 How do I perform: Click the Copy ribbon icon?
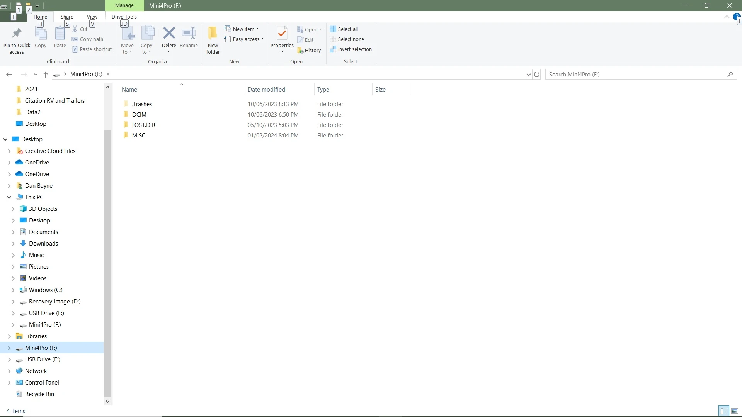point(41,34)
